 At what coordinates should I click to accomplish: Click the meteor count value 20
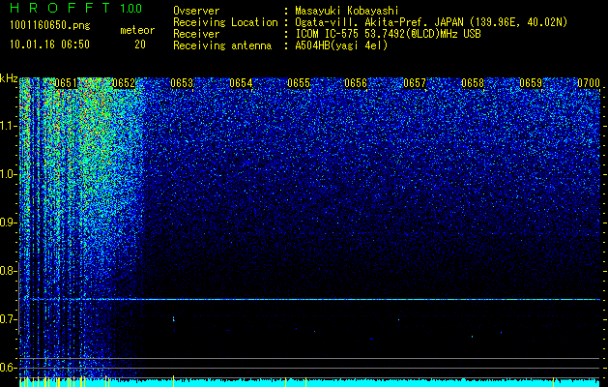pos(140,45)
